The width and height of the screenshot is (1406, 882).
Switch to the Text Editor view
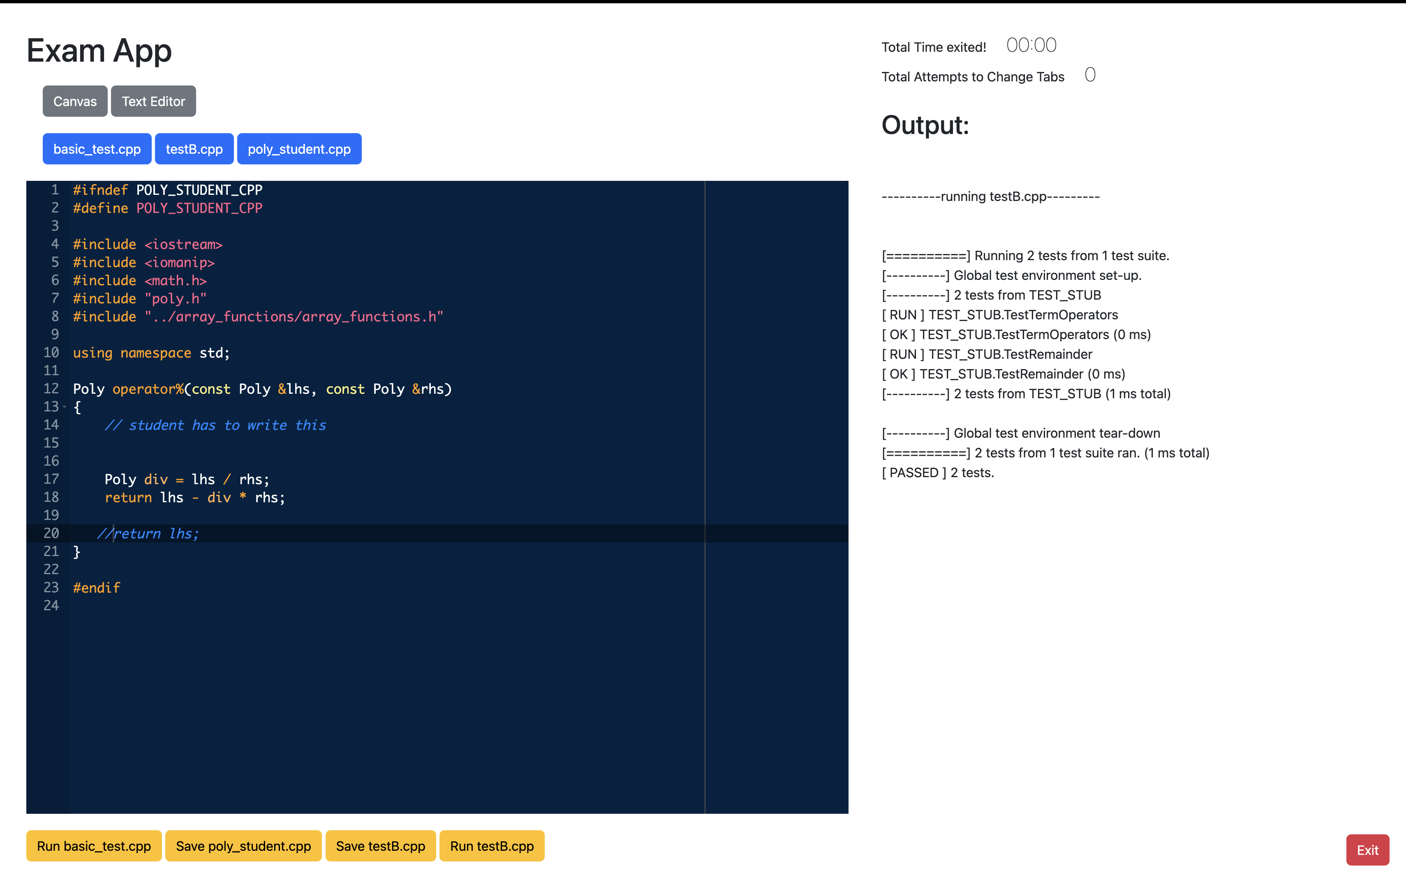click(x=153, y=101)
